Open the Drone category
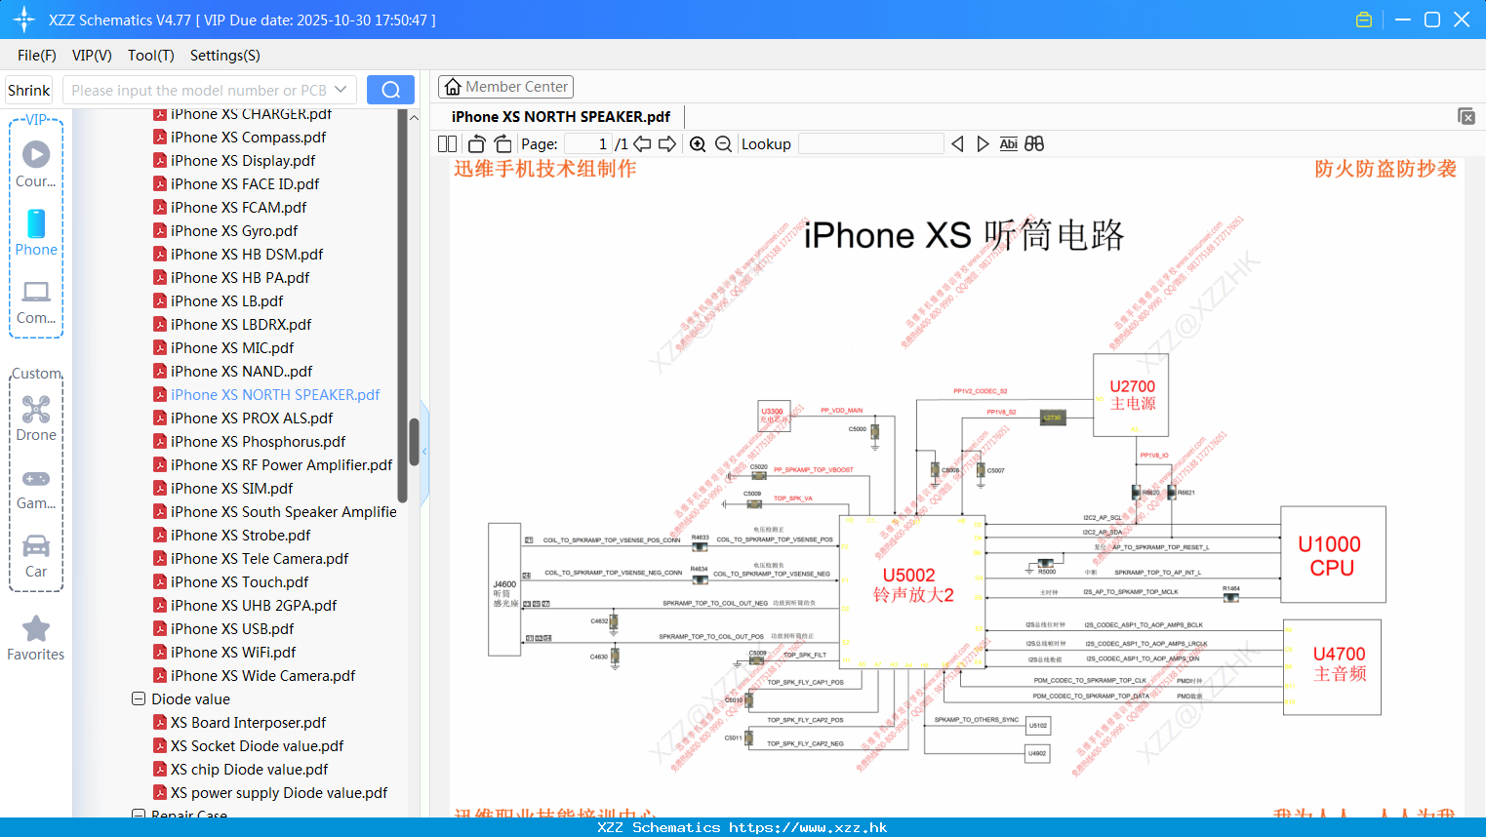Image resolution: width=1486 pixels, height=837 pixels. [36, 418]
